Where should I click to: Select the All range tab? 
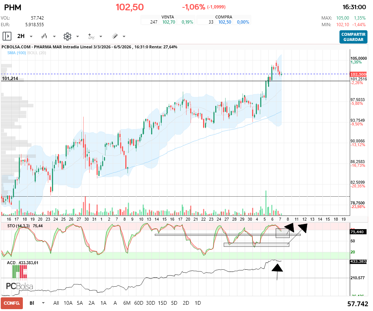(56, 303)
